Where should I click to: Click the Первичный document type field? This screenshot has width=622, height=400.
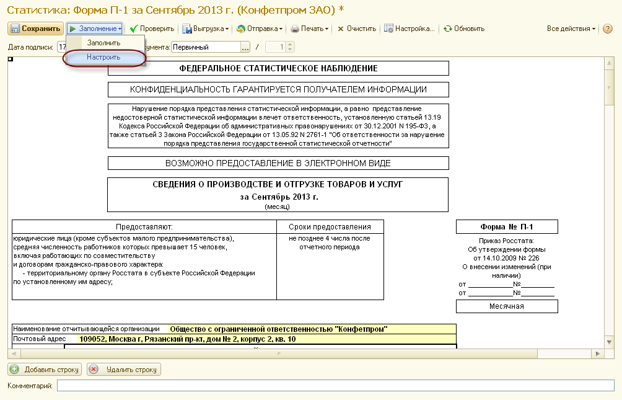[x=206, y=47]
